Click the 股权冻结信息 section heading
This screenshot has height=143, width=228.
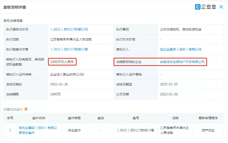pos(13,21)
